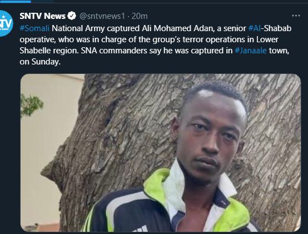Image resolution: width=308 pixels, height=234 pixels.
Task: Click the word 'operative' in the tweet
Action: (37, 39)
